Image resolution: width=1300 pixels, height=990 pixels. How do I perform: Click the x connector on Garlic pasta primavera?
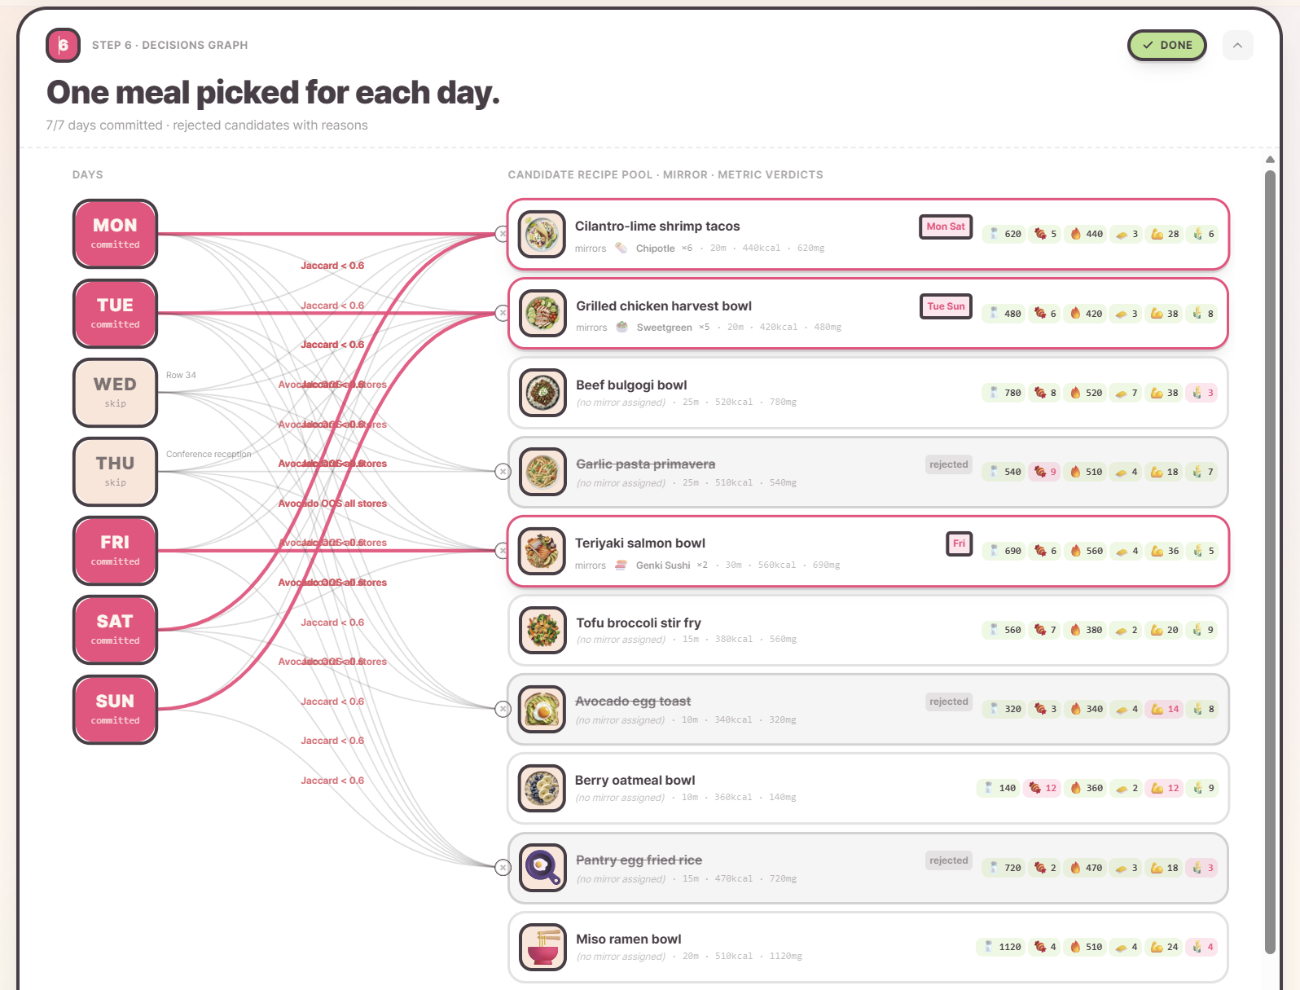tap(503, 471)
